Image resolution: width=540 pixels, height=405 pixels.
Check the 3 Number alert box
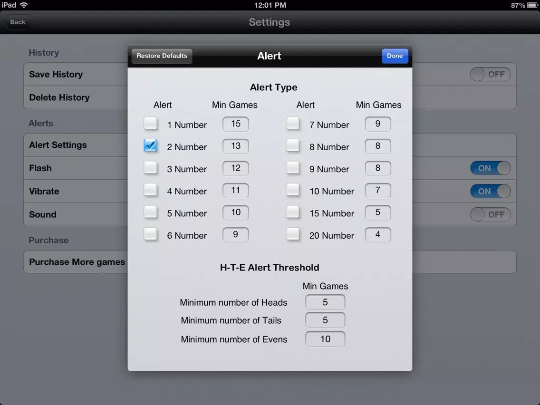[151, 168]
